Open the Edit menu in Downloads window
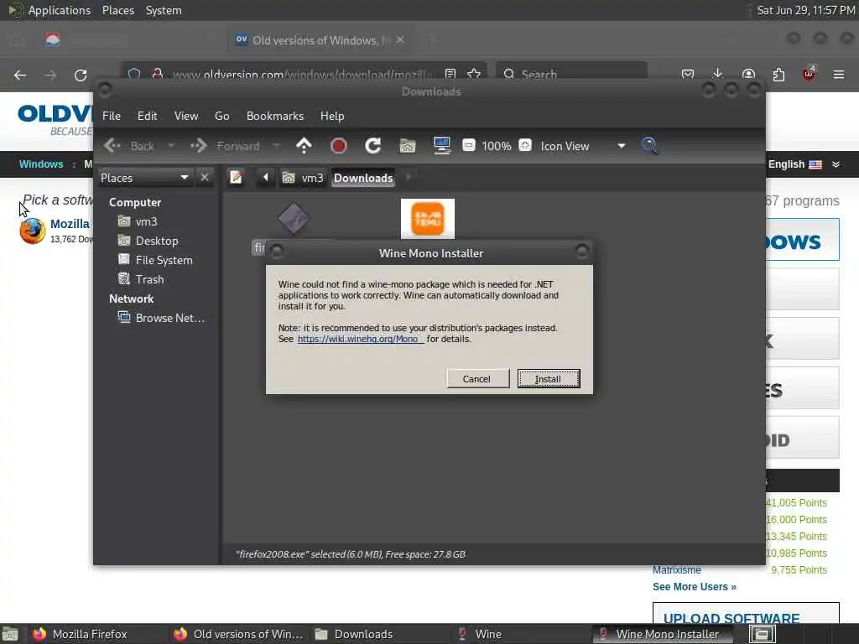 [147, 116]
